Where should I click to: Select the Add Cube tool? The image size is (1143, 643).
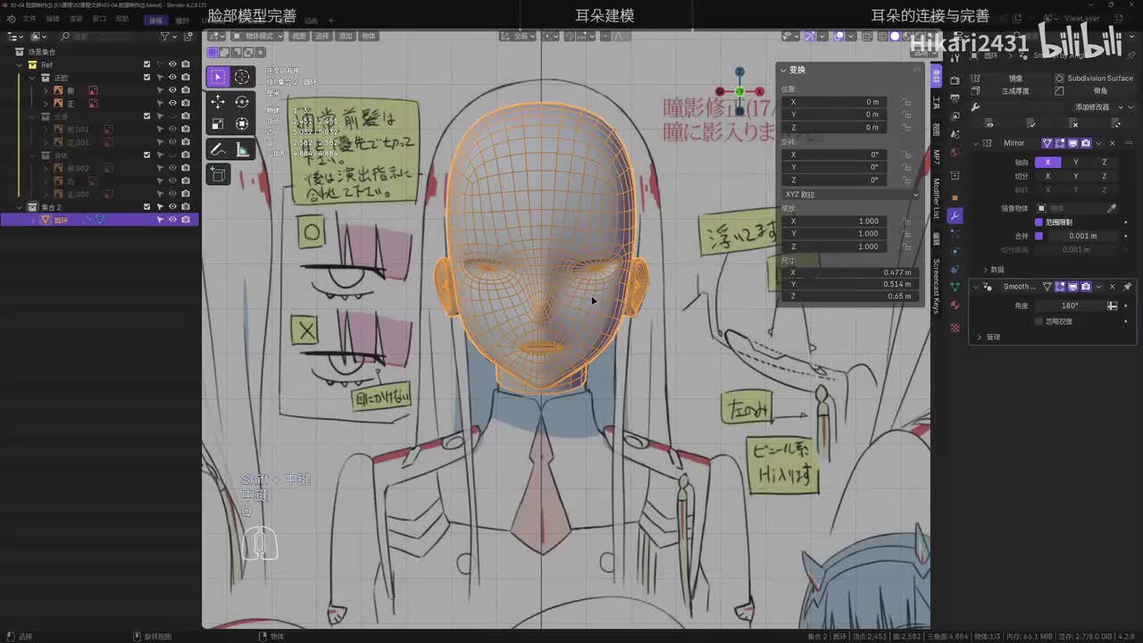[x=218, y=175]
